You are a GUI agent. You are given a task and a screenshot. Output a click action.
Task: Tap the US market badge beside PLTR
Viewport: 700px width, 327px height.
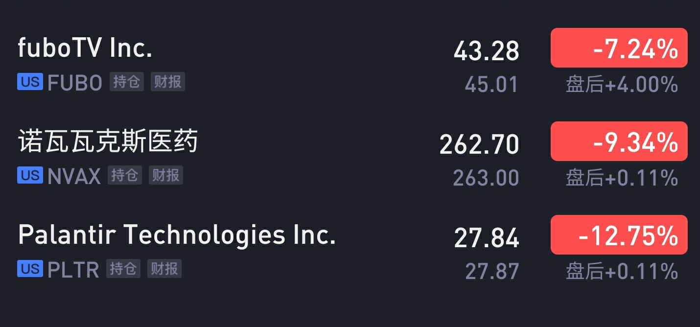(30, 269)
